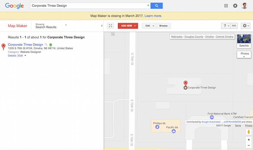Image resolution: width=253 pixels, height=150 pixels.
Task: Click the Pacific 66 shop icon
Action: point(173,131)
